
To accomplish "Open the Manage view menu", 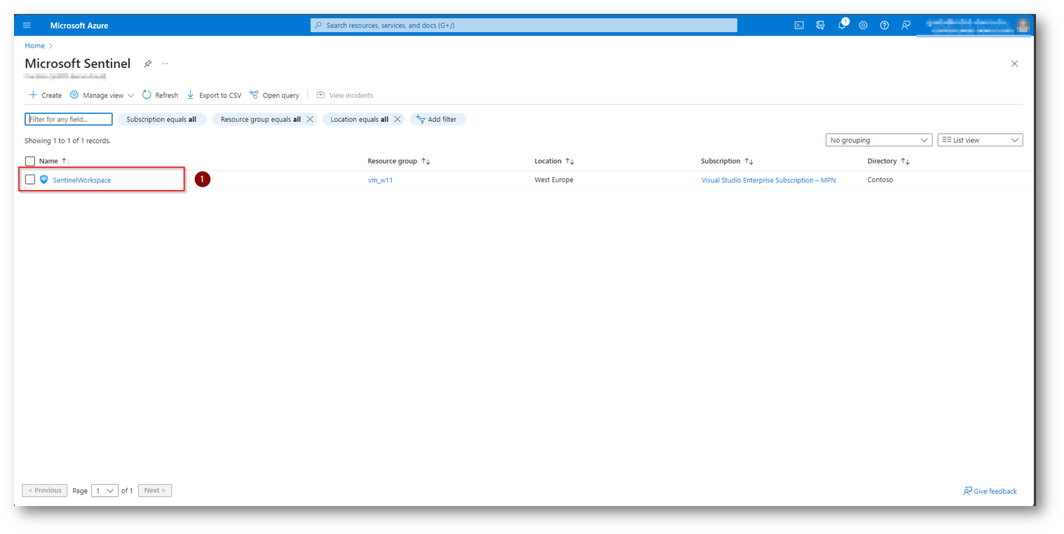I will click(x=102, y=95).
